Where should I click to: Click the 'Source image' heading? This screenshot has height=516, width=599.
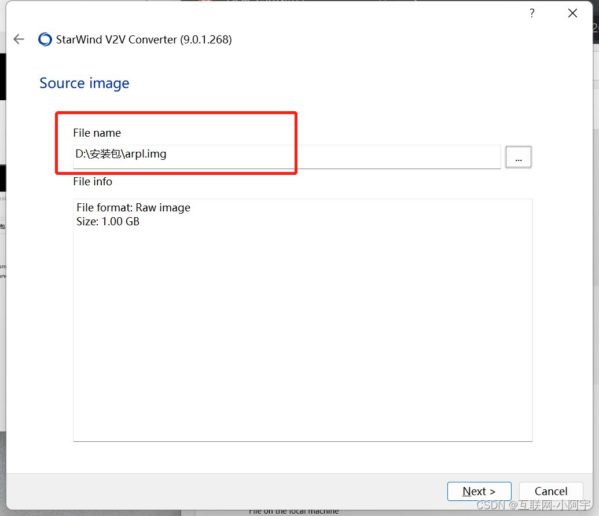(x=84, y=83)
